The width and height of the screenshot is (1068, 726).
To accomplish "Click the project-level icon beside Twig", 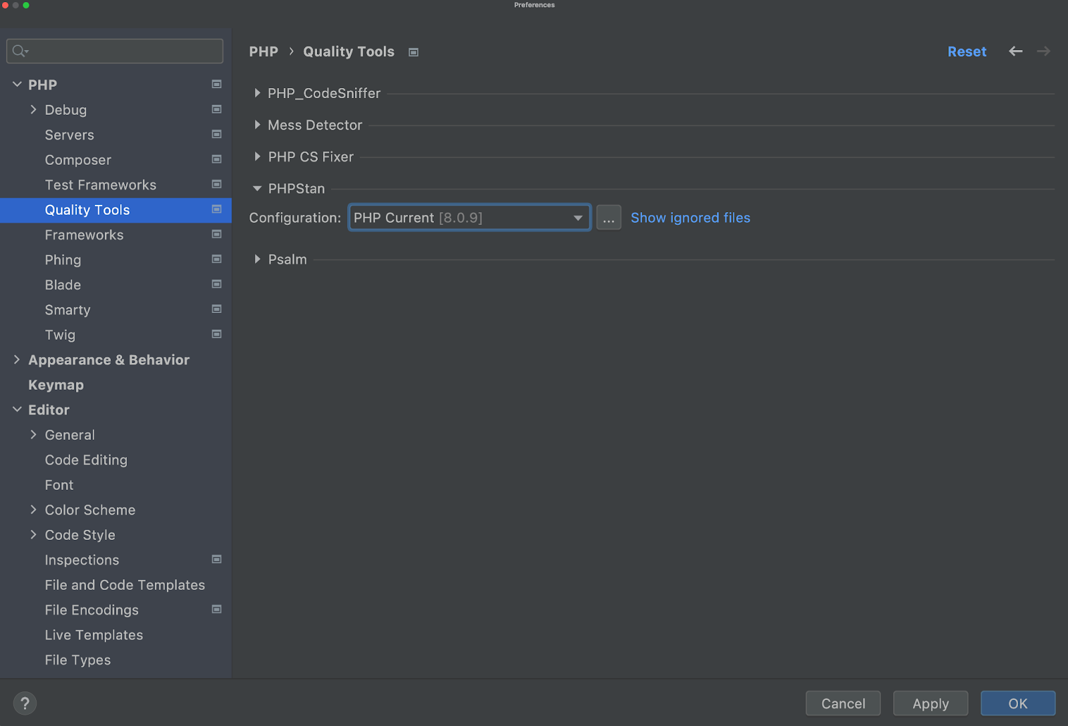I will click(217, 334).
